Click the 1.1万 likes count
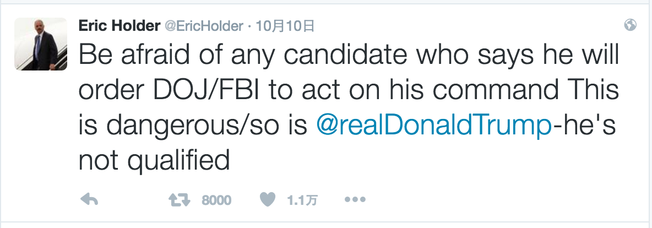Image resolution: width=652 pixels, height=228 pixels. (x=302, y=200)
